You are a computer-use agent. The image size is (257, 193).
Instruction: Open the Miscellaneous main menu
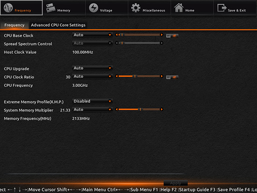click(150, 7)
